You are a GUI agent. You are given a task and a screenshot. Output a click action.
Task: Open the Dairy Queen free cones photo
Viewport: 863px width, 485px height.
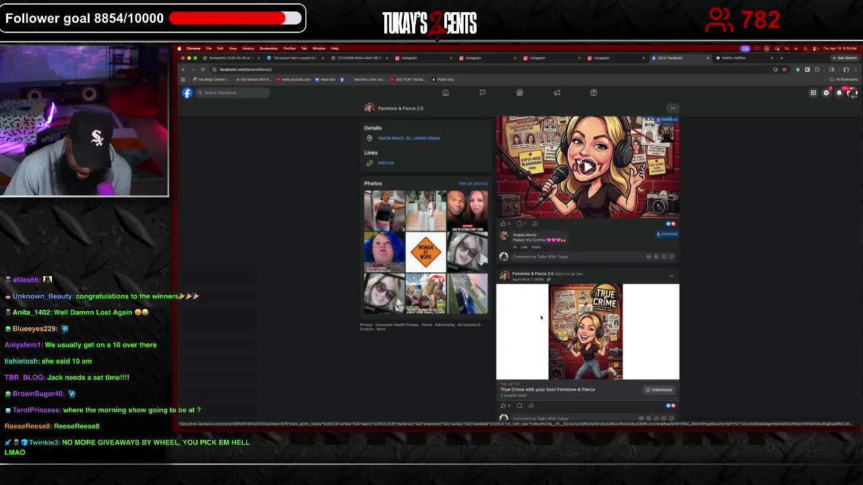click(x=425, y=294)
